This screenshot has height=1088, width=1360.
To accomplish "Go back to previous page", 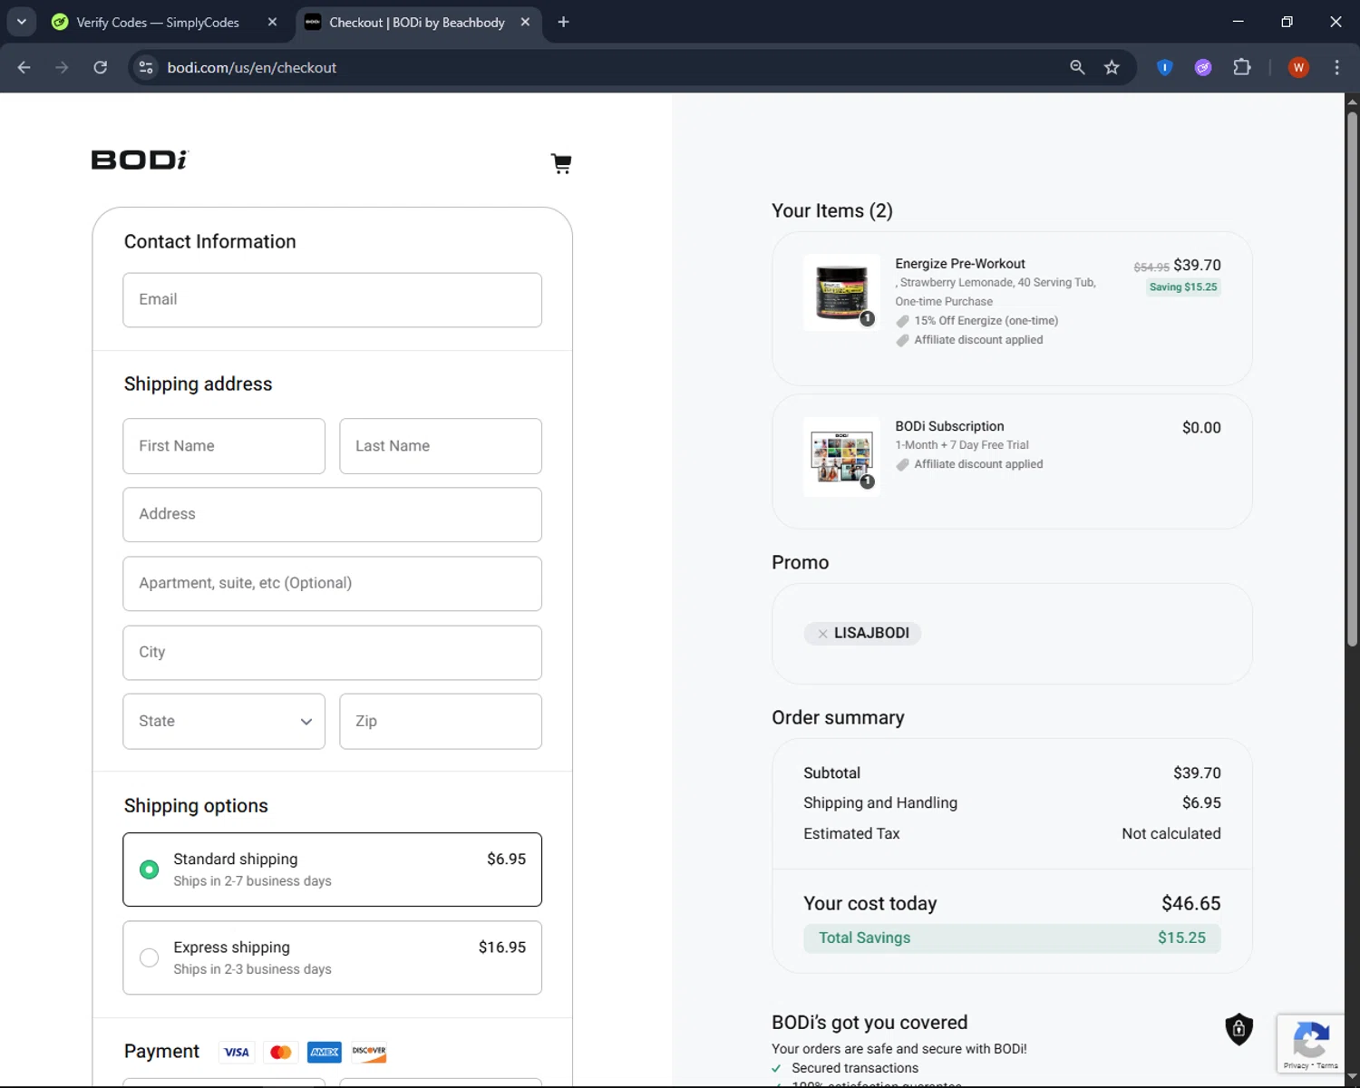I will pyautogui.click(x=24, y=67).
